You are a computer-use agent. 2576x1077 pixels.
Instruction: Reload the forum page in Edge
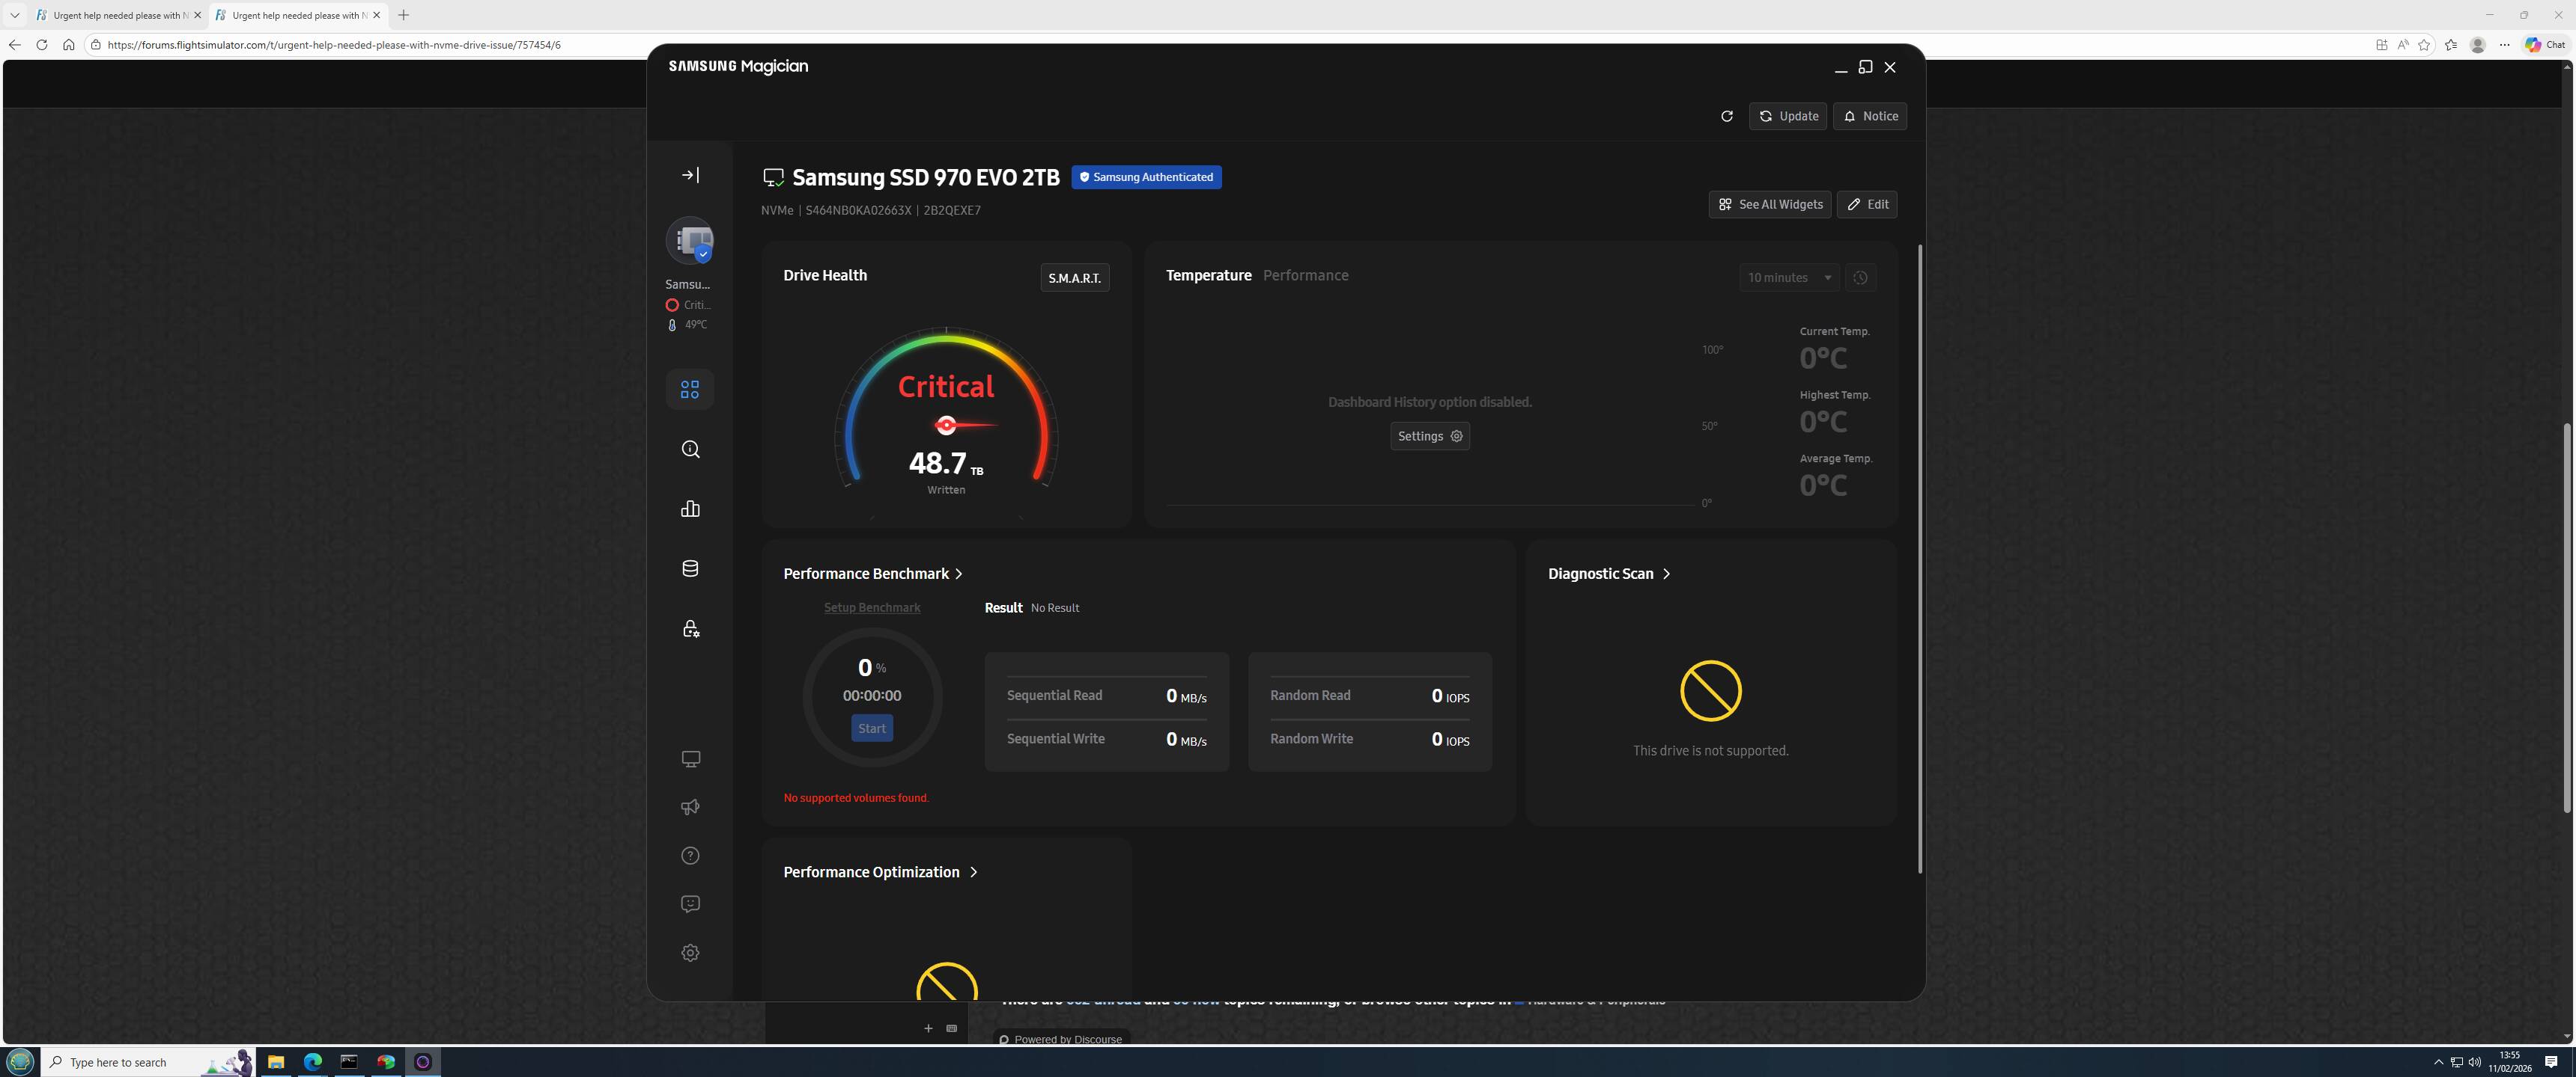(41, 45)
